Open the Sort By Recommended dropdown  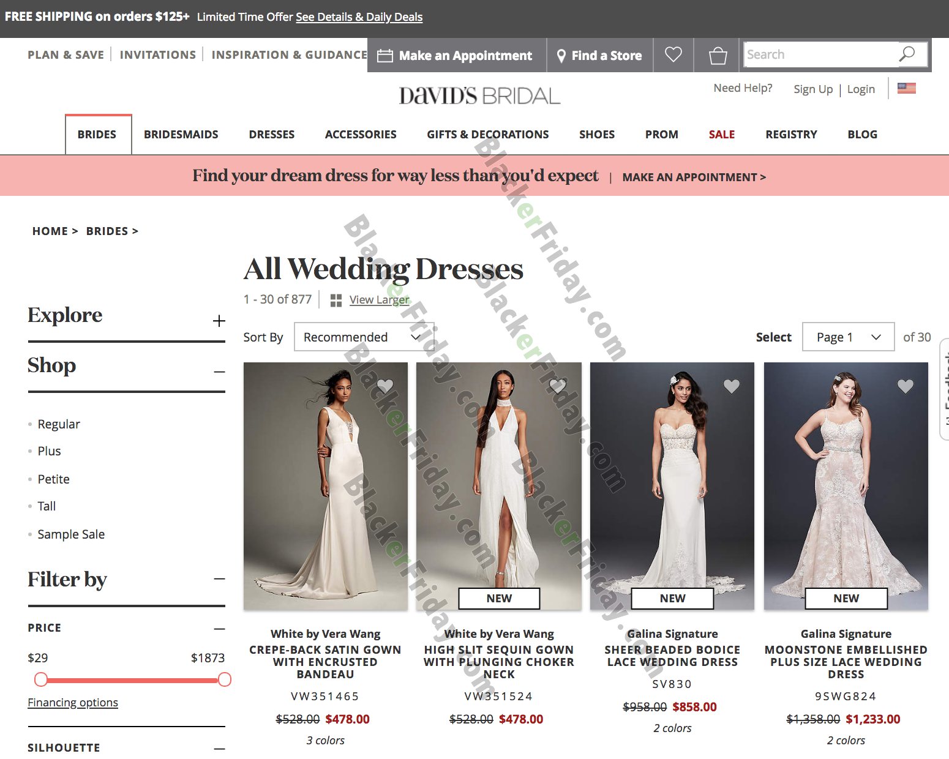[x=364, y=337]
